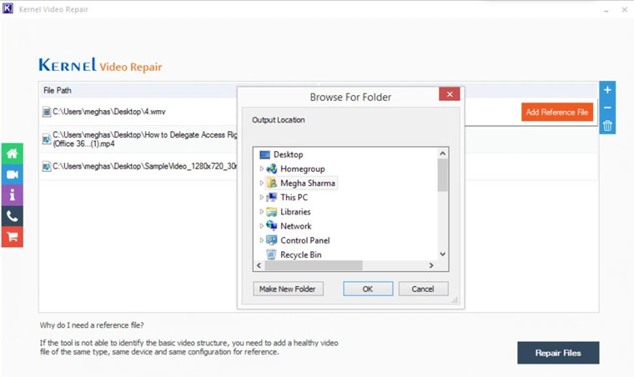Click the Make New Folder button
Screen dimensions: 634x377
[288, 289]
